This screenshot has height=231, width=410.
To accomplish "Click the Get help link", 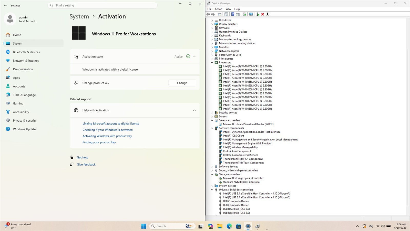I will (x=83, y=158).
